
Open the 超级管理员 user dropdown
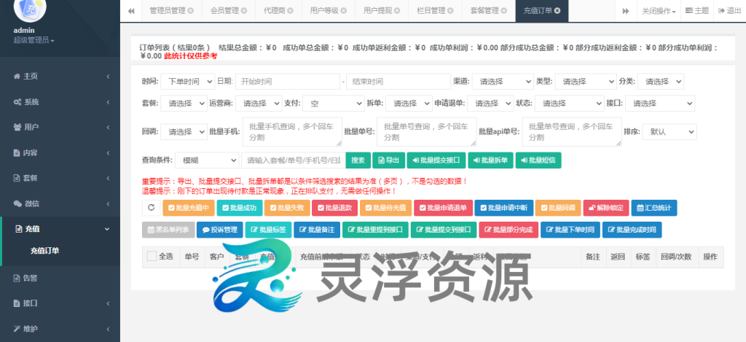34,41
